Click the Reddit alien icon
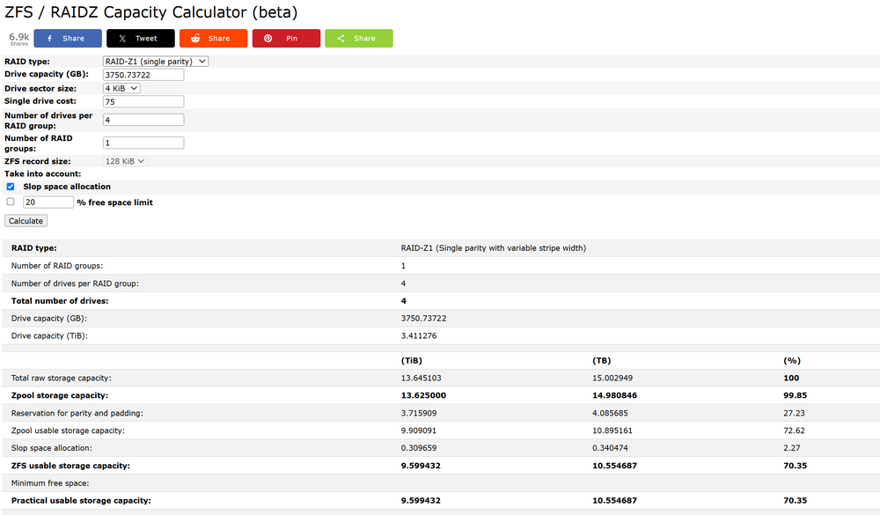 coord(195,38)
